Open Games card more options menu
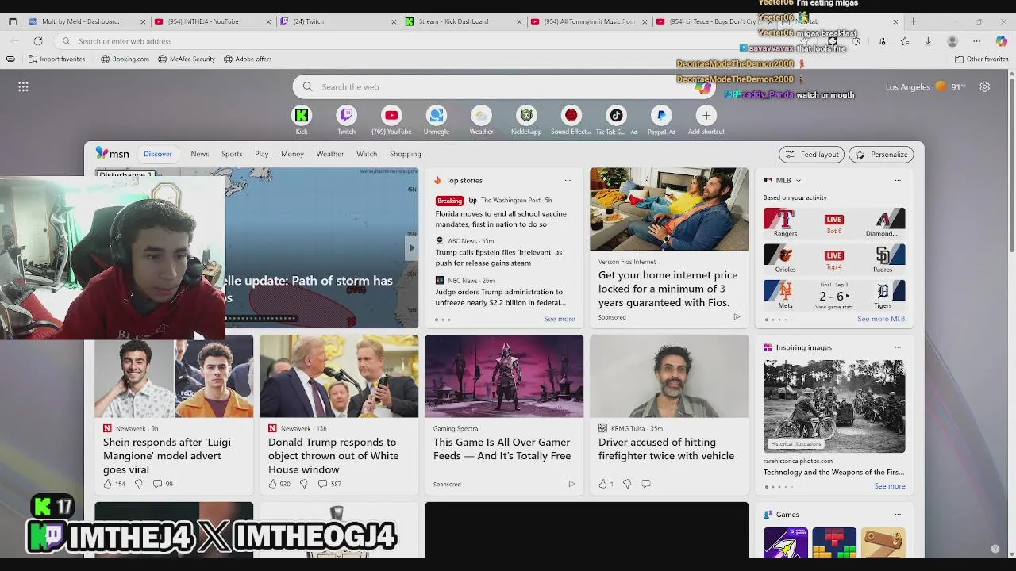 click(x=898, y=515)
